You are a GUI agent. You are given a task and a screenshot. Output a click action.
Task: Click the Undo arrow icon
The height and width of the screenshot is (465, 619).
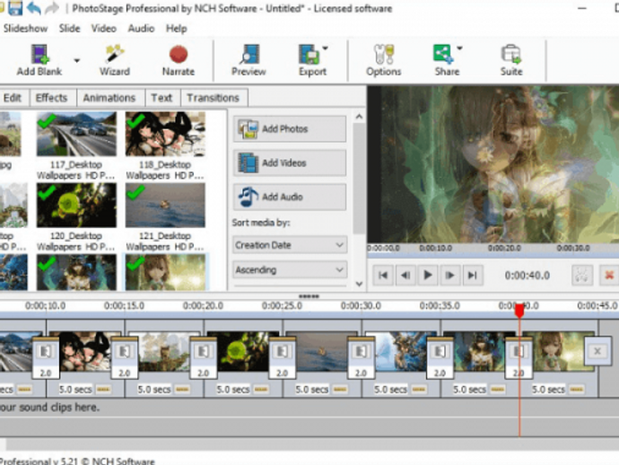coord(34,8)
